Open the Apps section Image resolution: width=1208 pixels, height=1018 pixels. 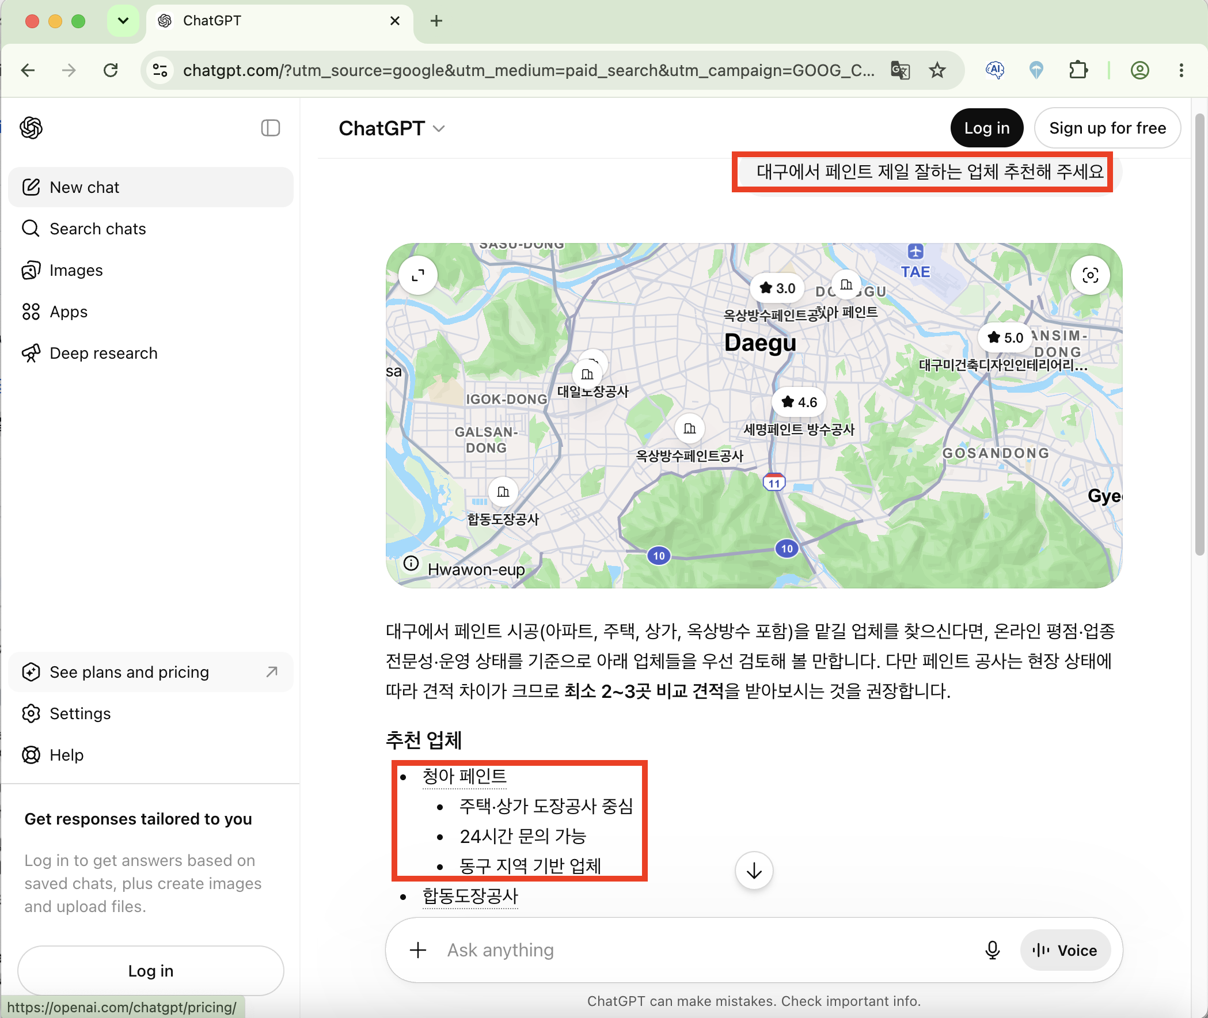[151, 312]
